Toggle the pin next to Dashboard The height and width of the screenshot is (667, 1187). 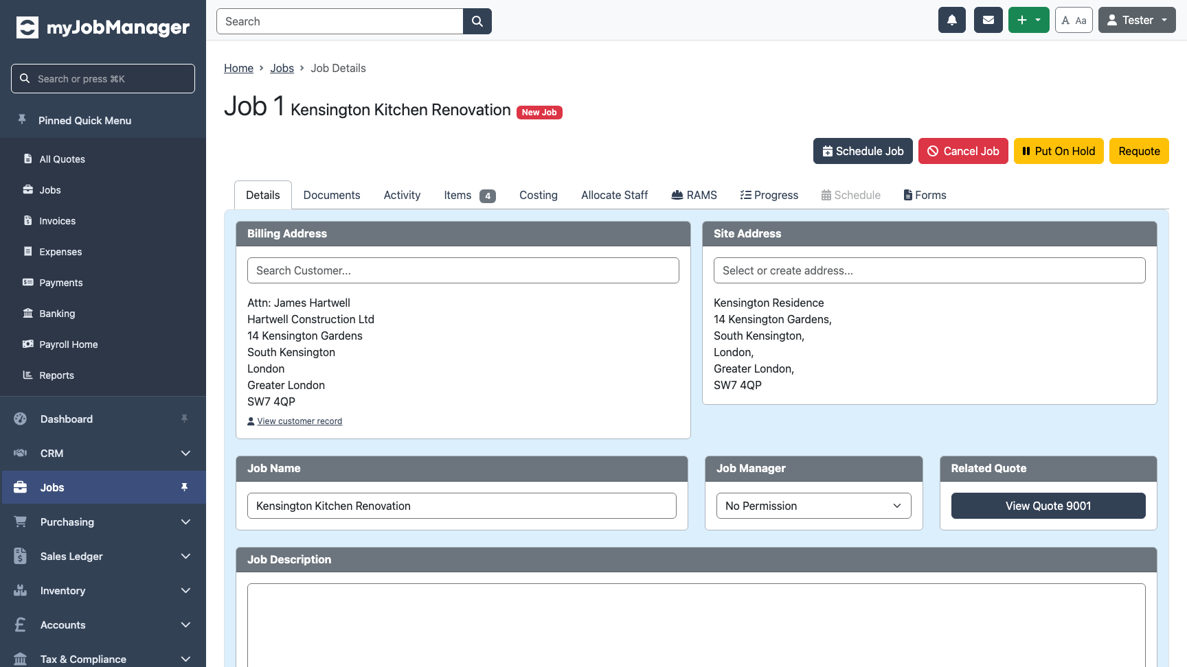point(184,419)
